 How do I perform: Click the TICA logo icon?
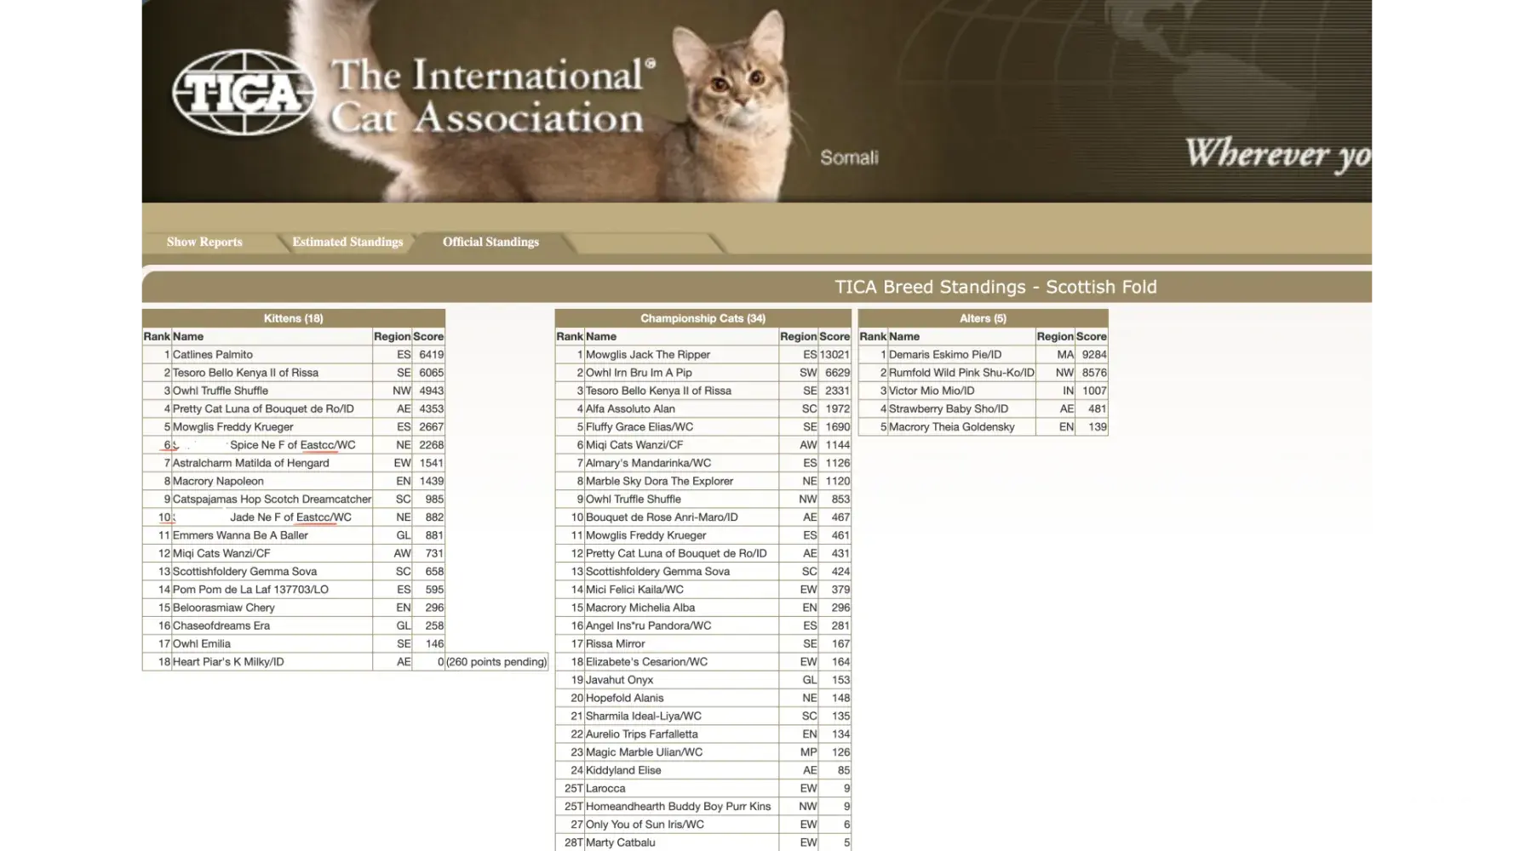[x=243, y=92]
